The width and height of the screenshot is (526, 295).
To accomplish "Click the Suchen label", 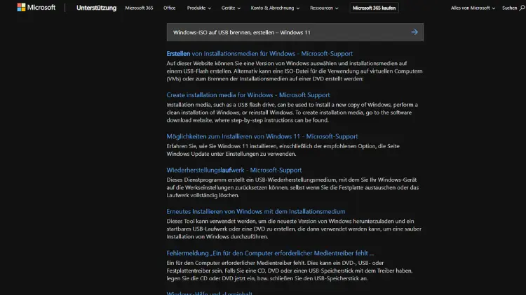I will point(510,8).
